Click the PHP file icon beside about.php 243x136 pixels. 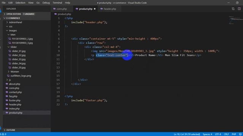click(x=7, y=84)
